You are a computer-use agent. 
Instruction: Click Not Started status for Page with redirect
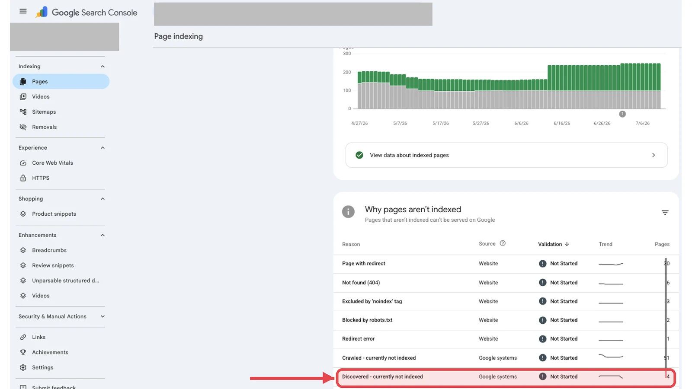pyautogui.click(x=558, y=263)
